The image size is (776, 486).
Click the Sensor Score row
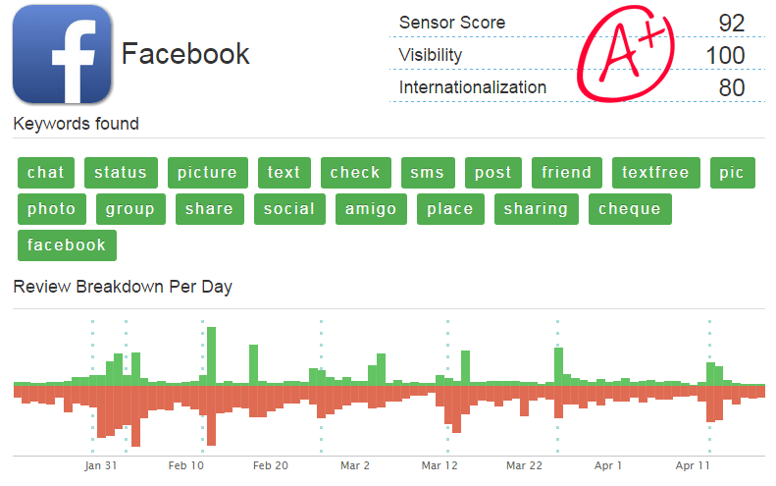pyautogui.click(x=574, y=24)
